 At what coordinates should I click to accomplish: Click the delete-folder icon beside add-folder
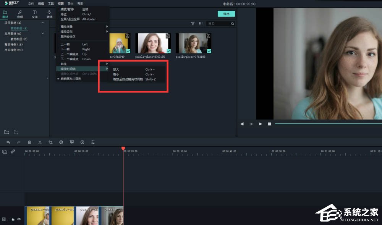[x=16, y=132]
